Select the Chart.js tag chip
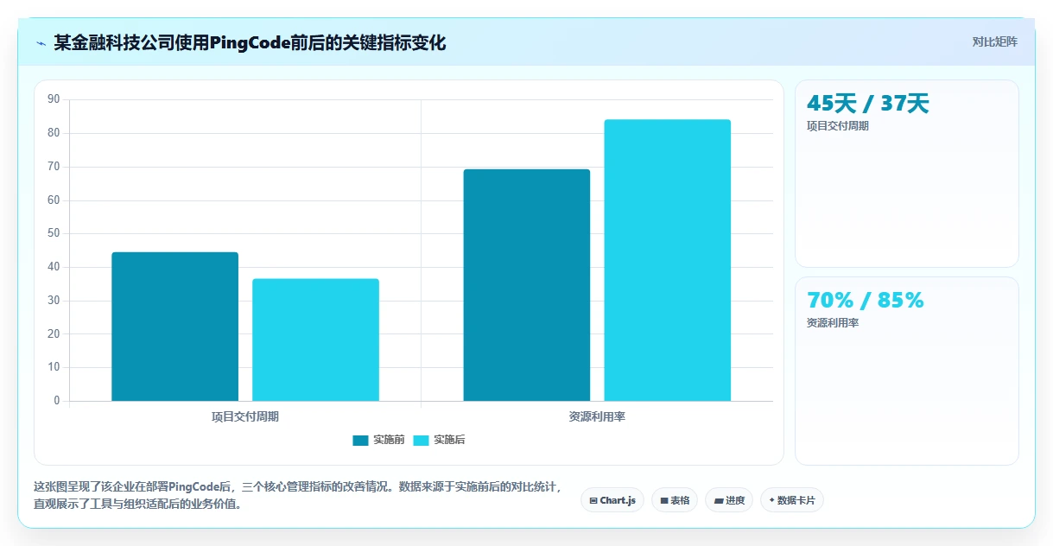 click(x=612, y=500)
